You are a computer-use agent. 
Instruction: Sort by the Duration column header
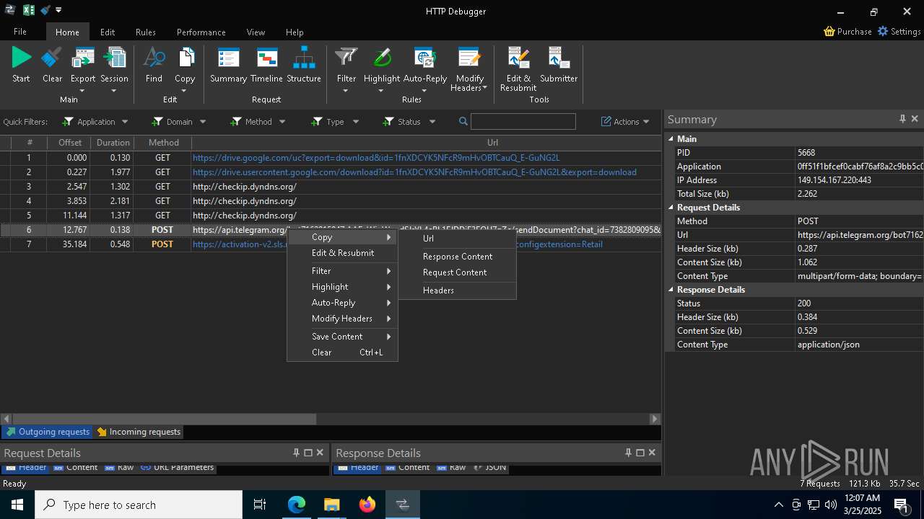(x=113, y=143)
